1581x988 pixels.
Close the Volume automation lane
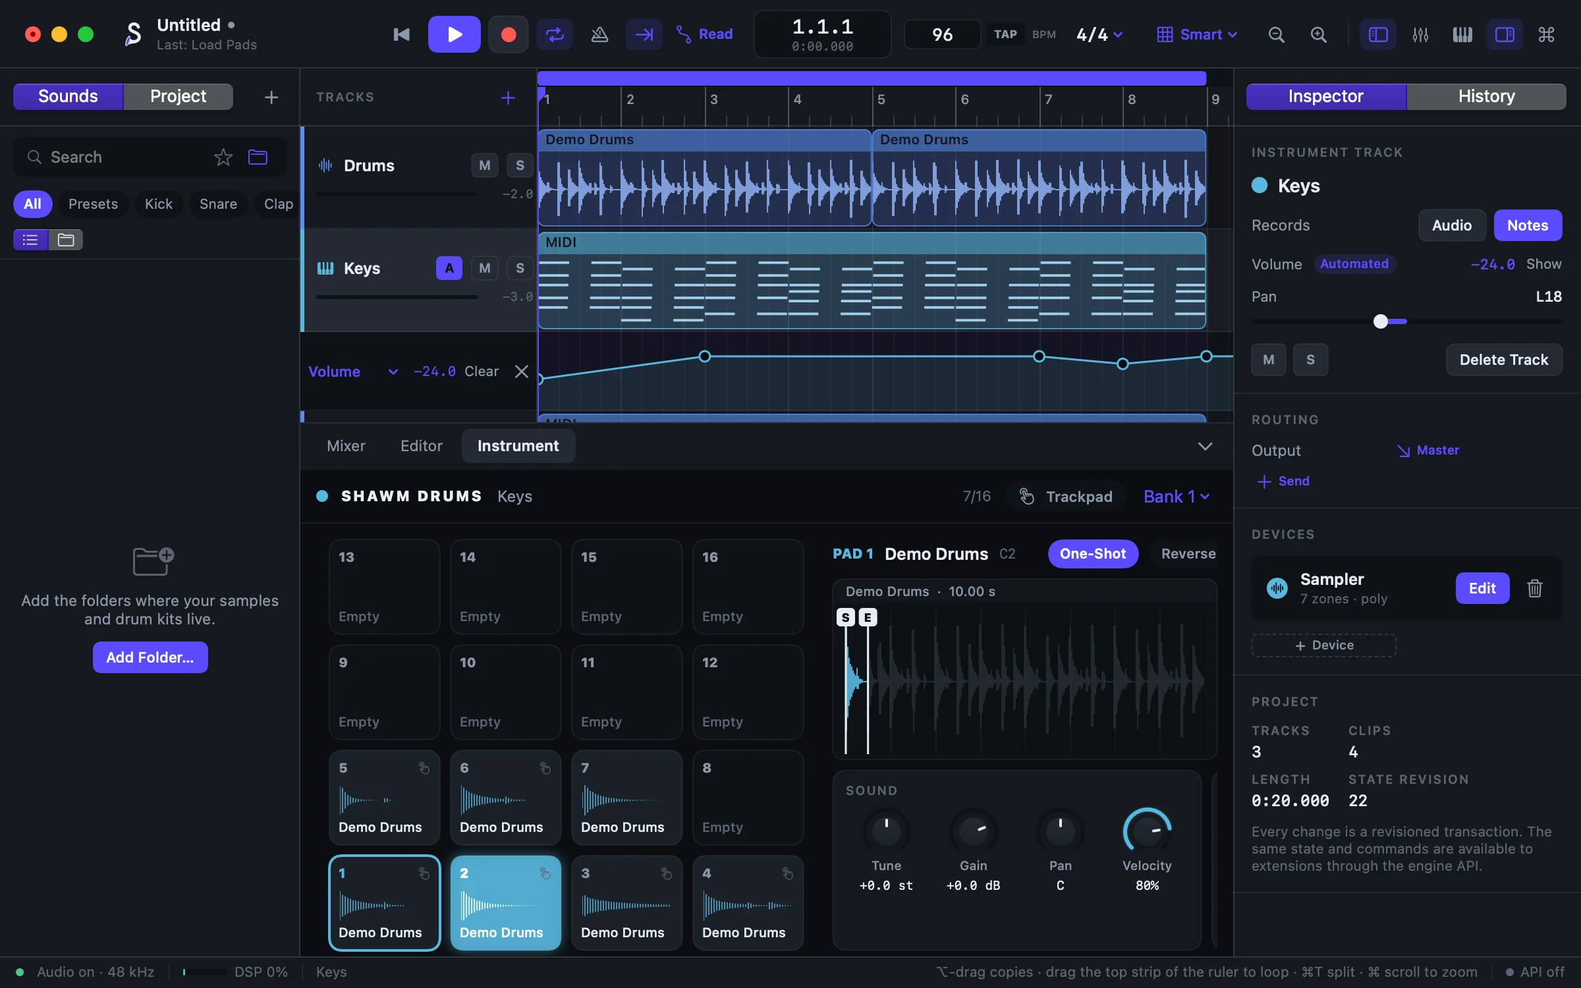point(522,371)
